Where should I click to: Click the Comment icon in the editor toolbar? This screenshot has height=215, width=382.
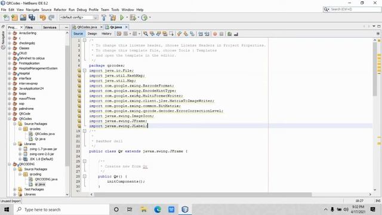229,34
